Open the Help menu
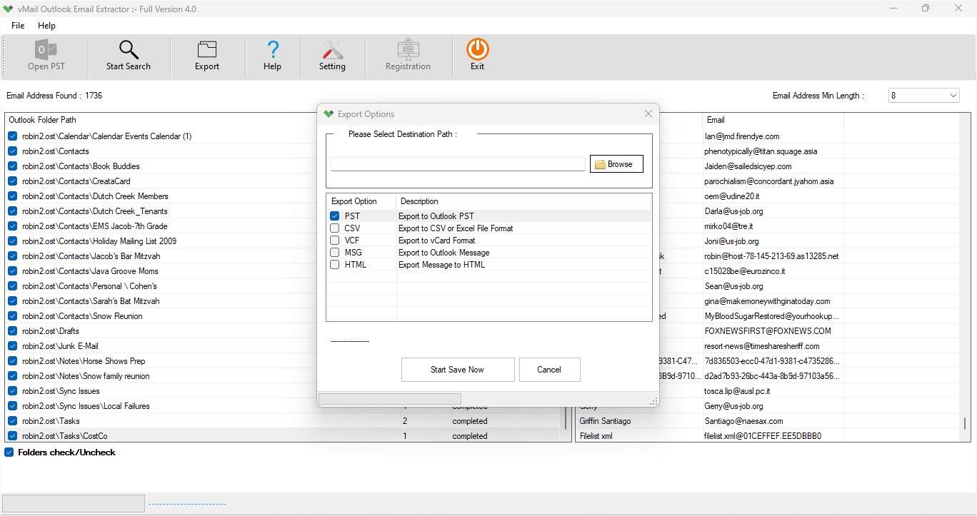This screenshot has width=977, height=516. point(46,25)
